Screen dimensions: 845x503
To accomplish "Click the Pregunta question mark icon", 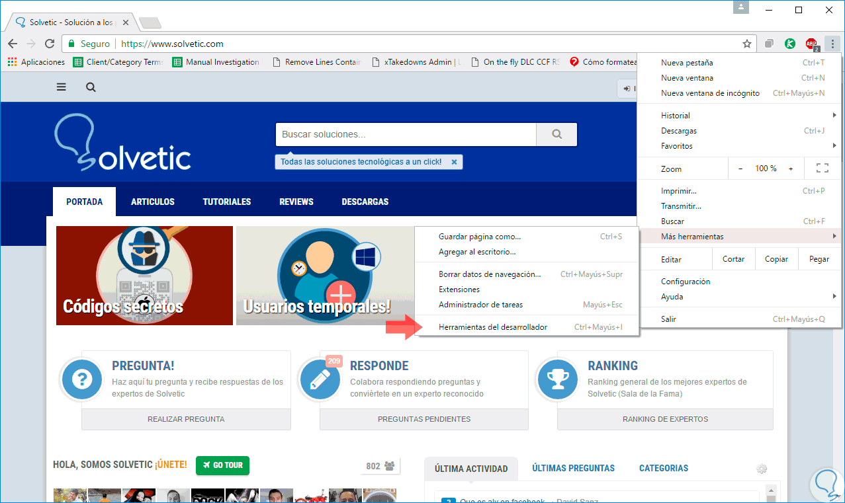I will point(82,379).
